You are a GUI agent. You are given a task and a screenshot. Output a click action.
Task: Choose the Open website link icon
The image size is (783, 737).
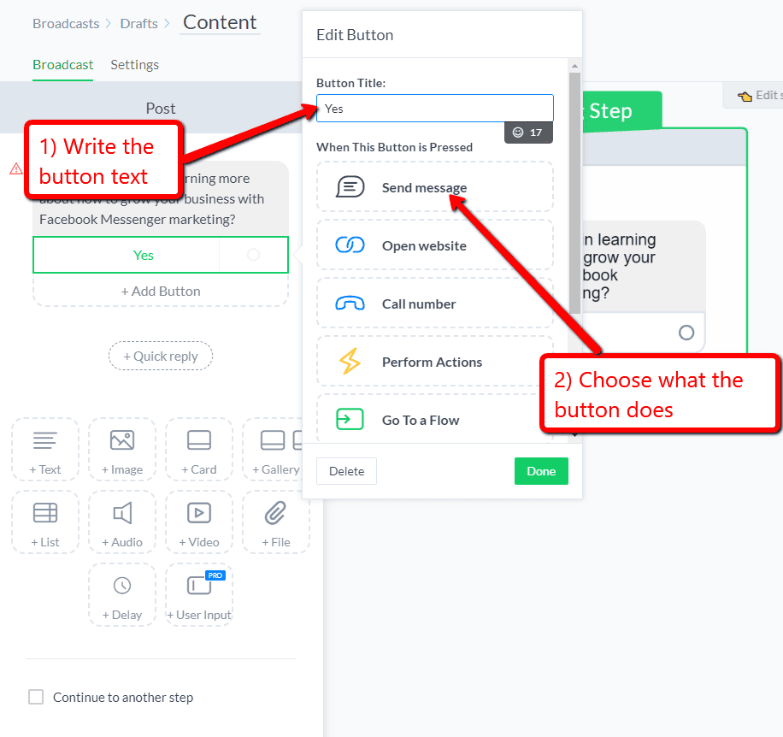pyautogui.click(x=350, y=245)
